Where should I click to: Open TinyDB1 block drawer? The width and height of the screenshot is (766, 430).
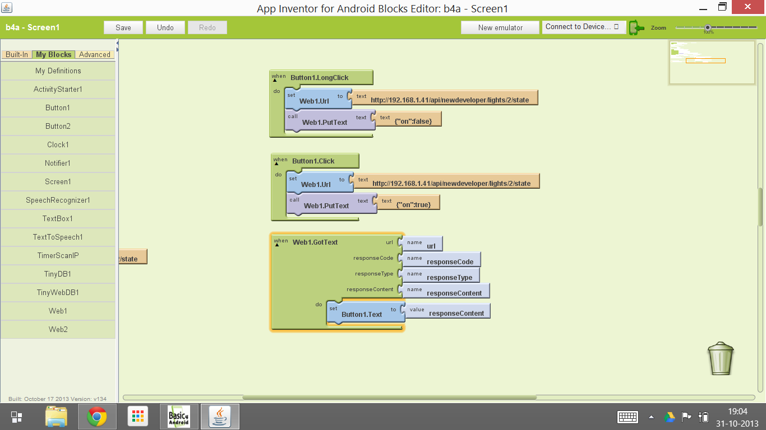click(x=58, y=274)
